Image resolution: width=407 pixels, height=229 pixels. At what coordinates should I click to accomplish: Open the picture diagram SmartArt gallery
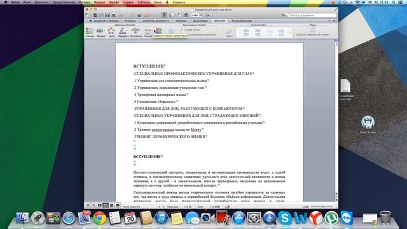[x=148, y=32]
